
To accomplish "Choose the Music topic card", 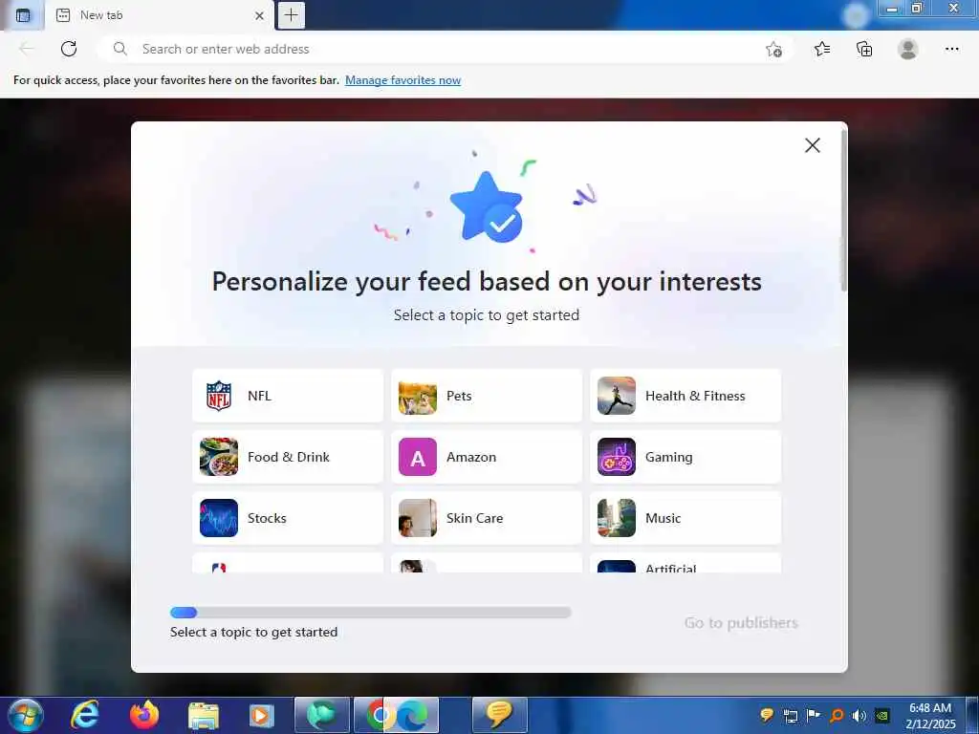I will [x=685, y=518].
